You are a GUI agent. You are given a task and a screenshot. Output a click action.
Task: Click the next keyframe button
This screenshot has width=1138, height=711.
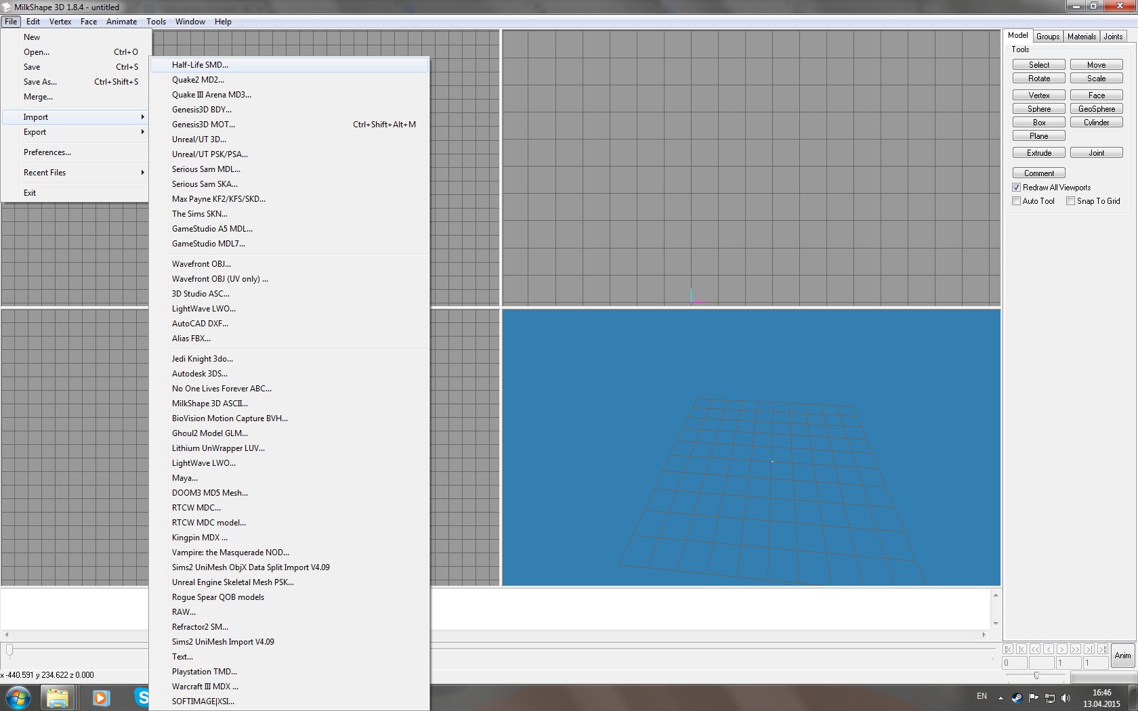coord(1089,649)
